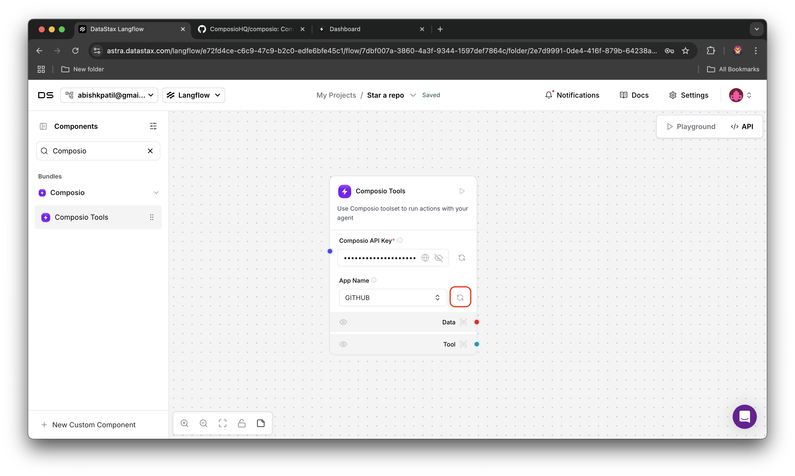Open the canvas notes icon
The image size is (795, 476).
point(261,423)
